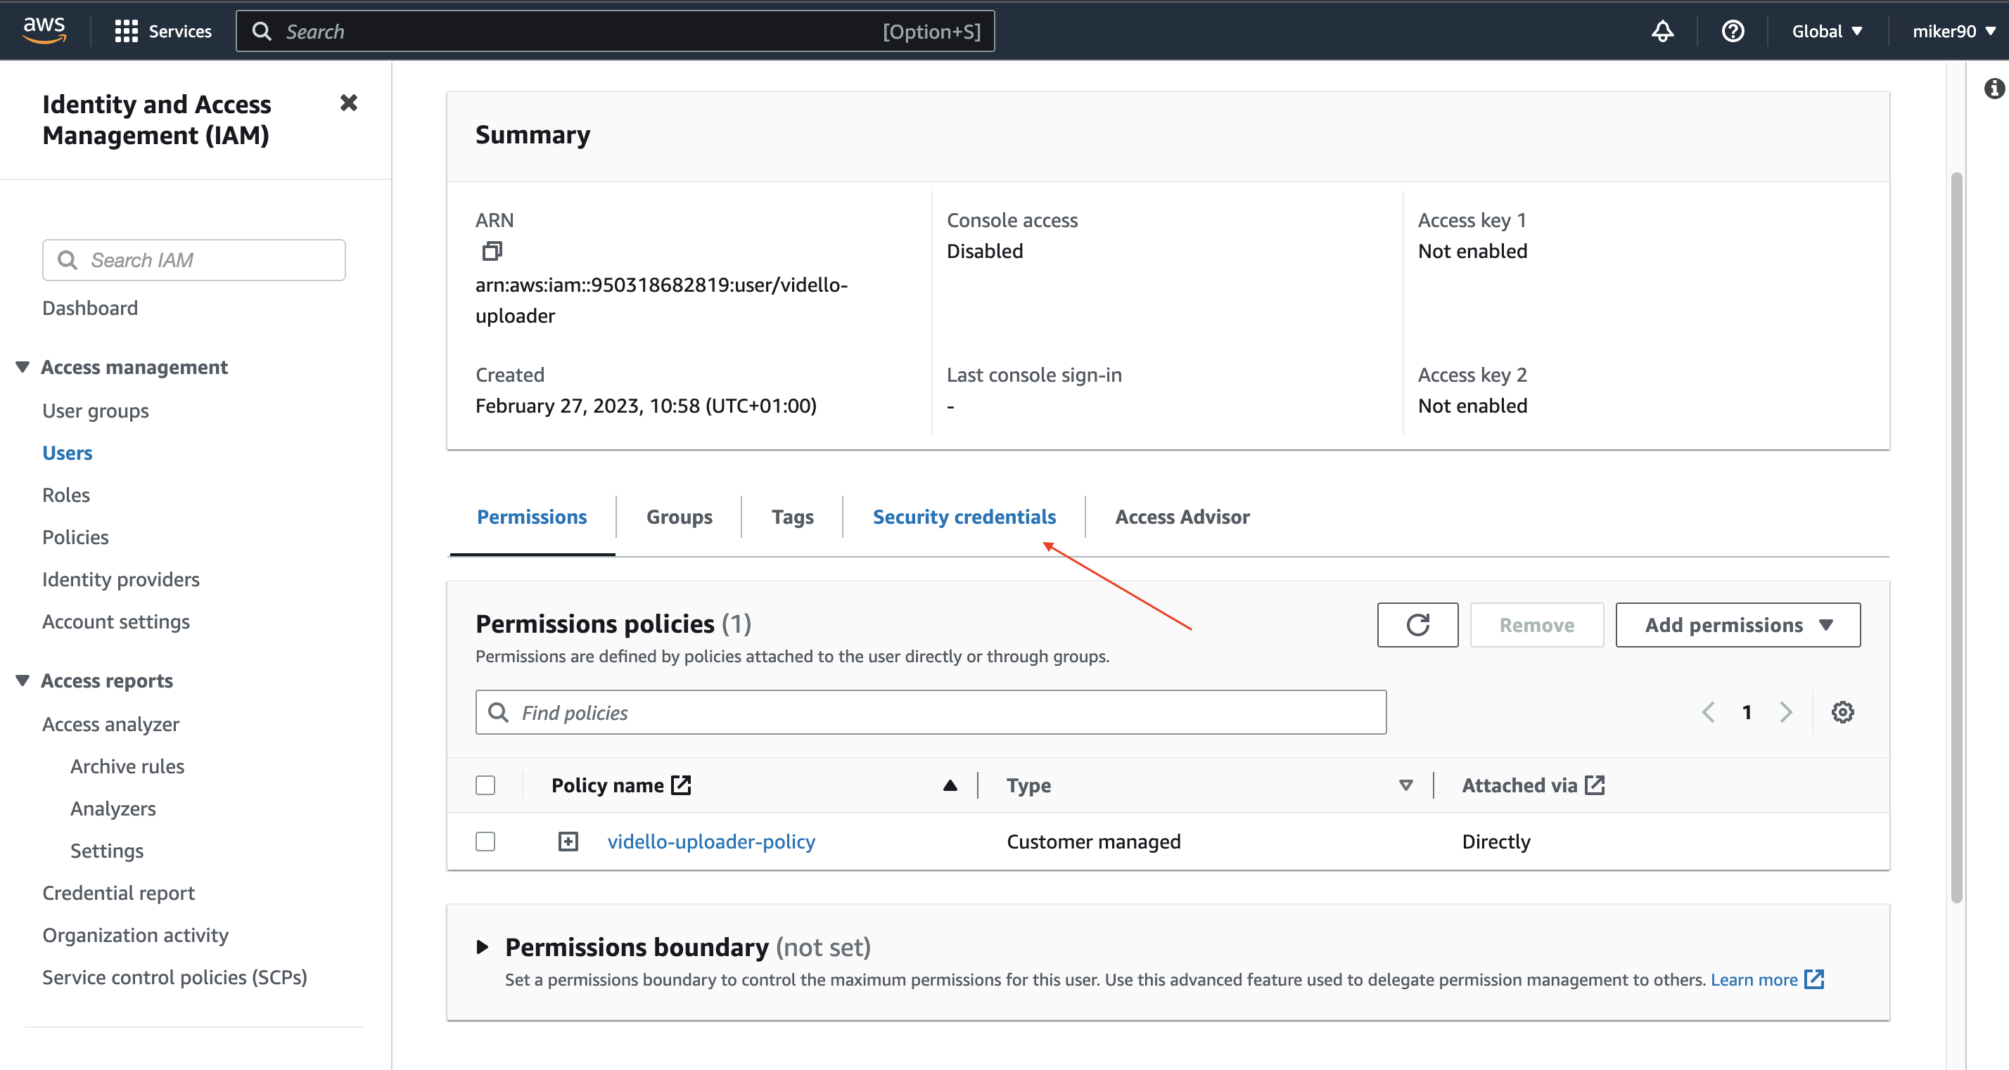Refresh the permissions policies list
This screenshot has height=1070, width=2009.
1417,624
